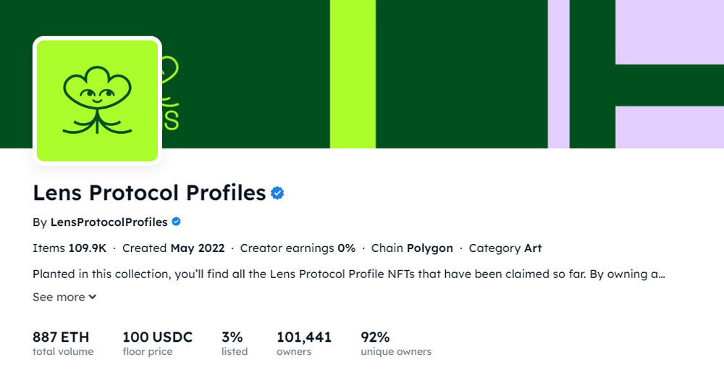Click the verified badge next to LensProtocolProfiles

(177, 222)
